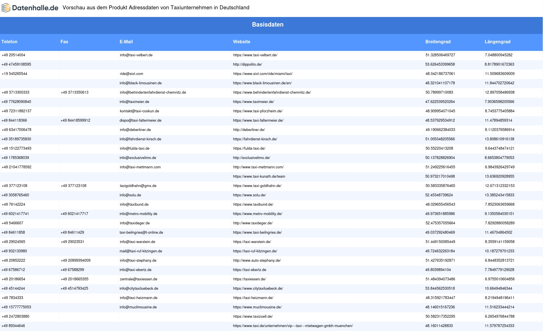This screenshot has height=331, width=543.
Task: Select phone number +49 63417006478
Action: pyautogui.click(x=16, y=130)
